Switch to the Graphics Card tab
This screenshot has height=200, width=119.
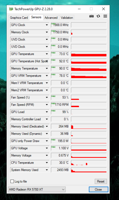[19, 17]
